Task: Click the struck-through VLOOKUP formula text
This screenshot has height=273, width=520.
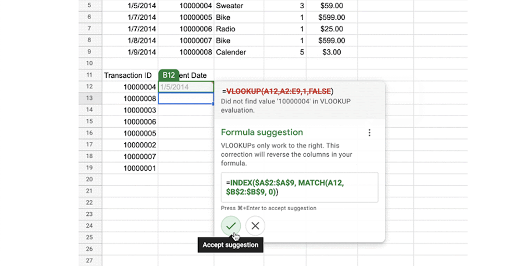Action: [x=279, y=91]
